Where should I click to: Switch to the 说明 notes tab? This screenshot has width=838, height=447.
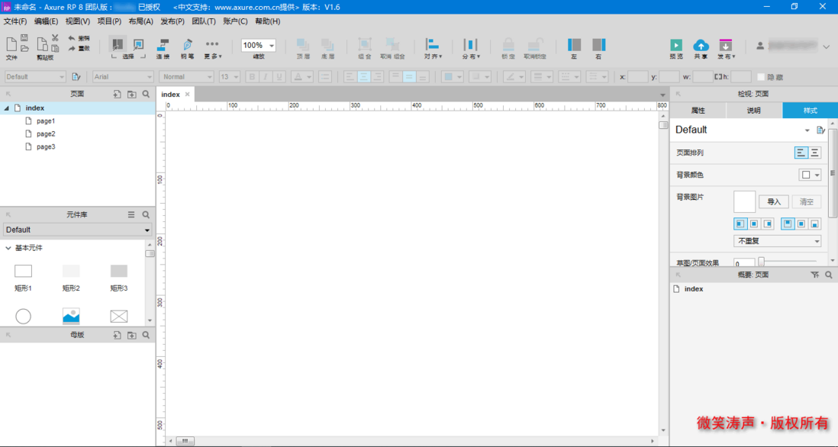(753, 111)
